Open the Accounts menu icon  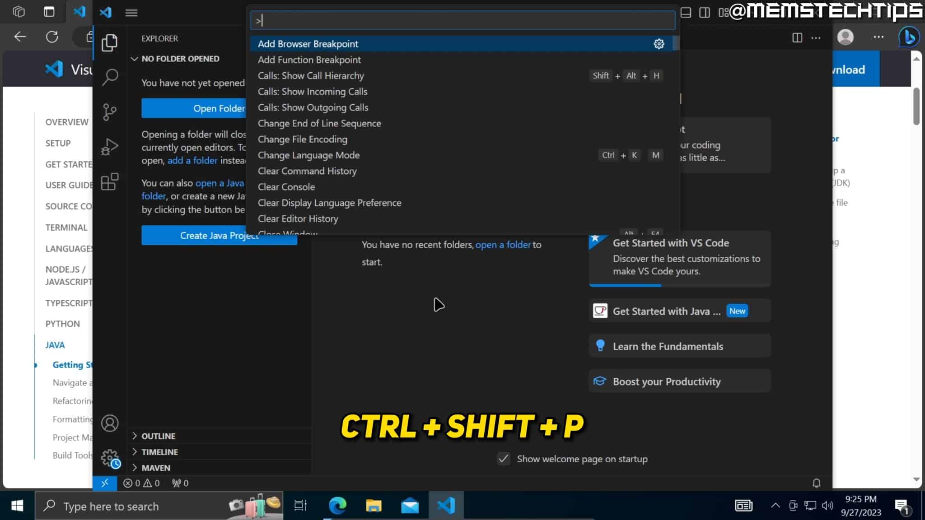pyautogui.click(x=110, y=423)
